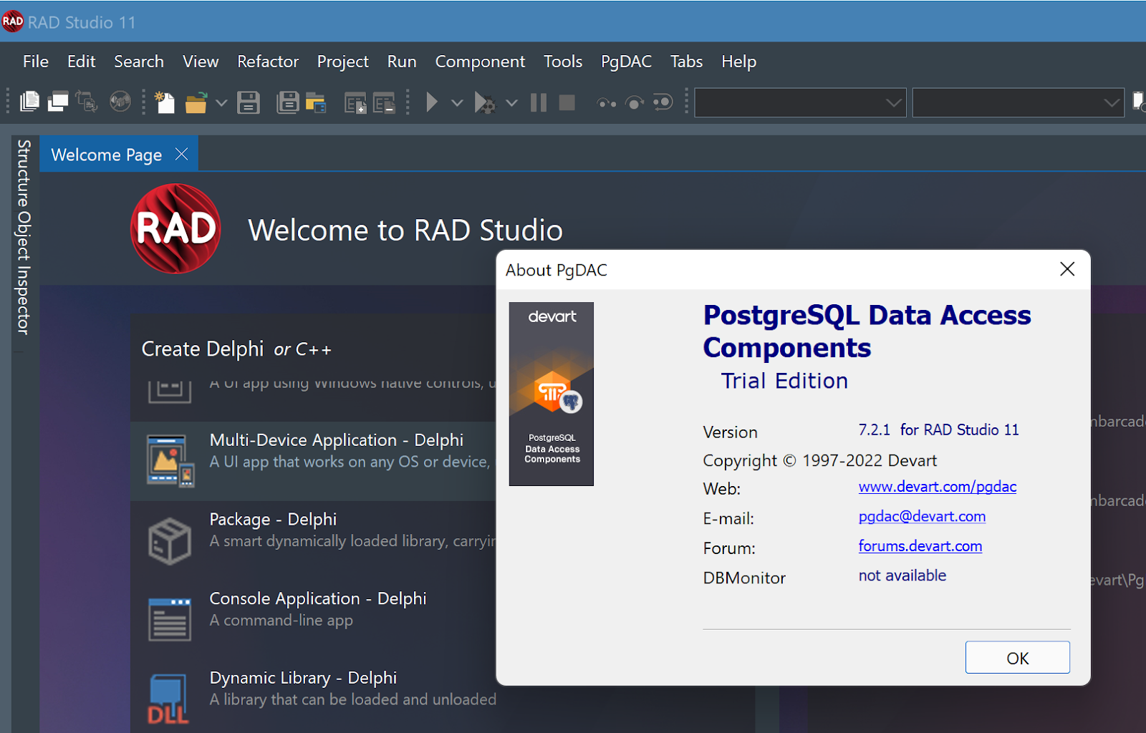The height and width of the screenshot is (733, 1146).
Task: Open the Tabs menu
Action: 686,62
